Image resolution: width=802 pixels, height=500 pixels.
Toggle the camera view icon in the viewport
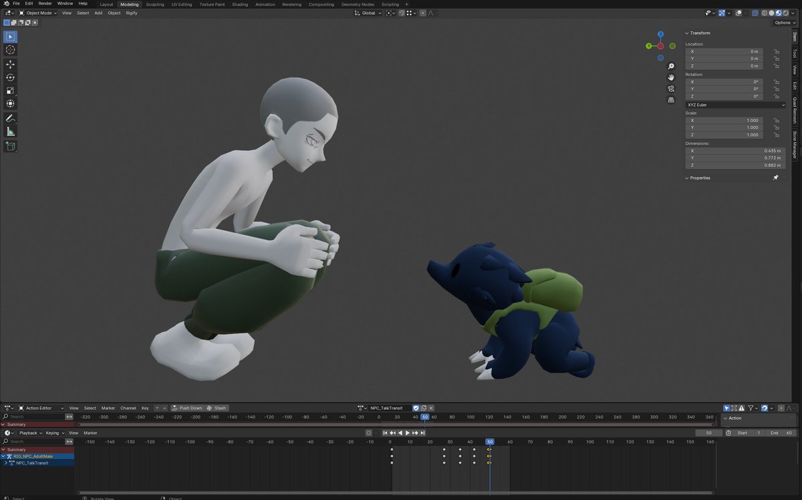[x=671, y=88]
